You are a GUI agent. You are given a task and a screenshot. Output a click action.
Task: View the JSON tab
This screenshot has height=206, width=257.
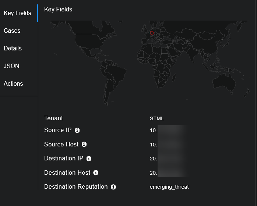tap(11, 66)
